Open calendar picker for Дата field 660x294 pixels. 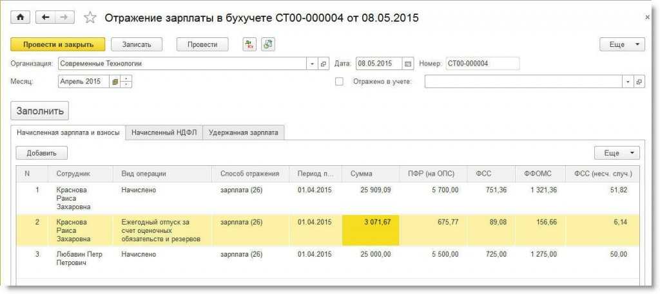407,64
